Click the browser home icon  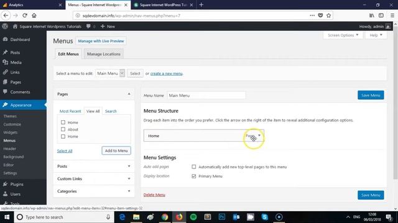pos(34,15)
